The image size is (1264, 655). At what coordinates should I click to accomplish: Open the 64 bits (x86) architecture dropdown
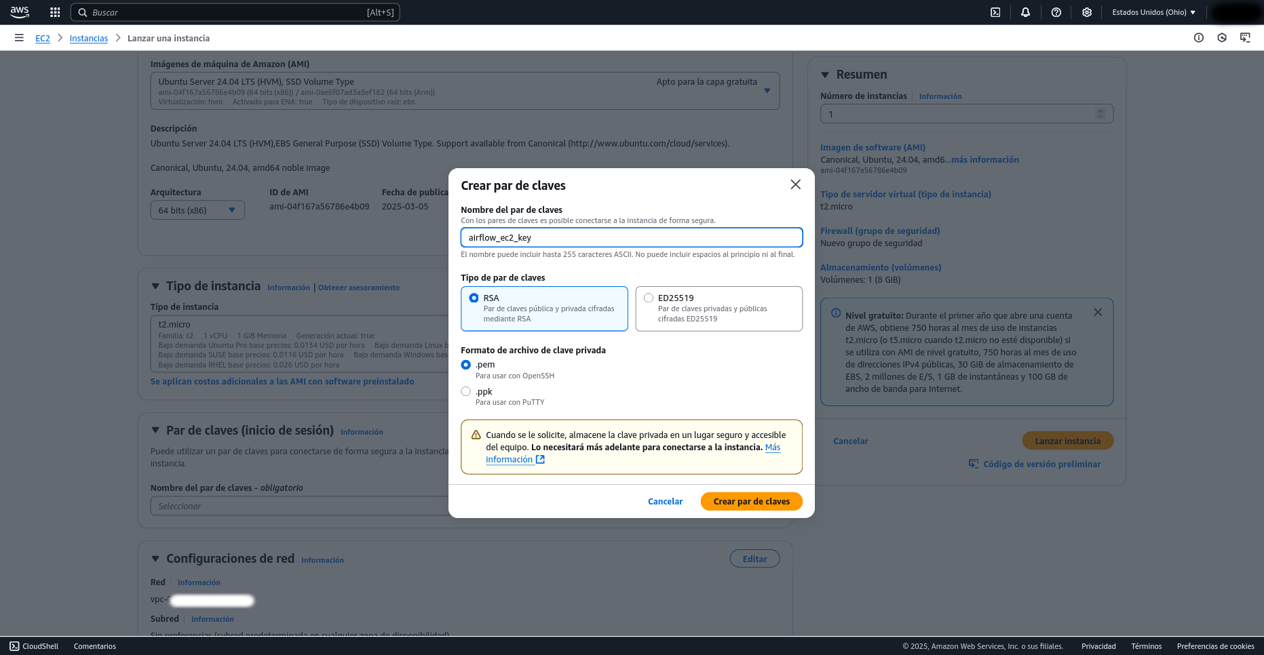tap(197, 210)
